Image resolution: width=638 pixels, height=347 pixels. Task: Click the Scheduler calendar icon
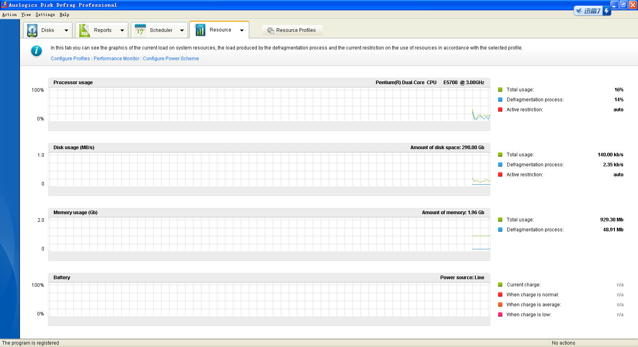tap(140, 30)
